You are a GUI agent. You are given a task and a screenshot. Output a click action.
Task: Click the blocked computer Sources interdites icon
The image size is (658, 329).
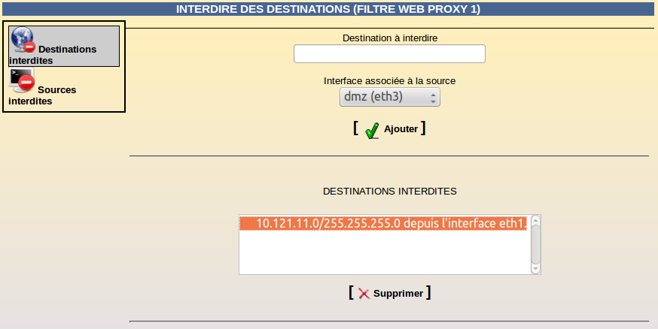point(23,80)
